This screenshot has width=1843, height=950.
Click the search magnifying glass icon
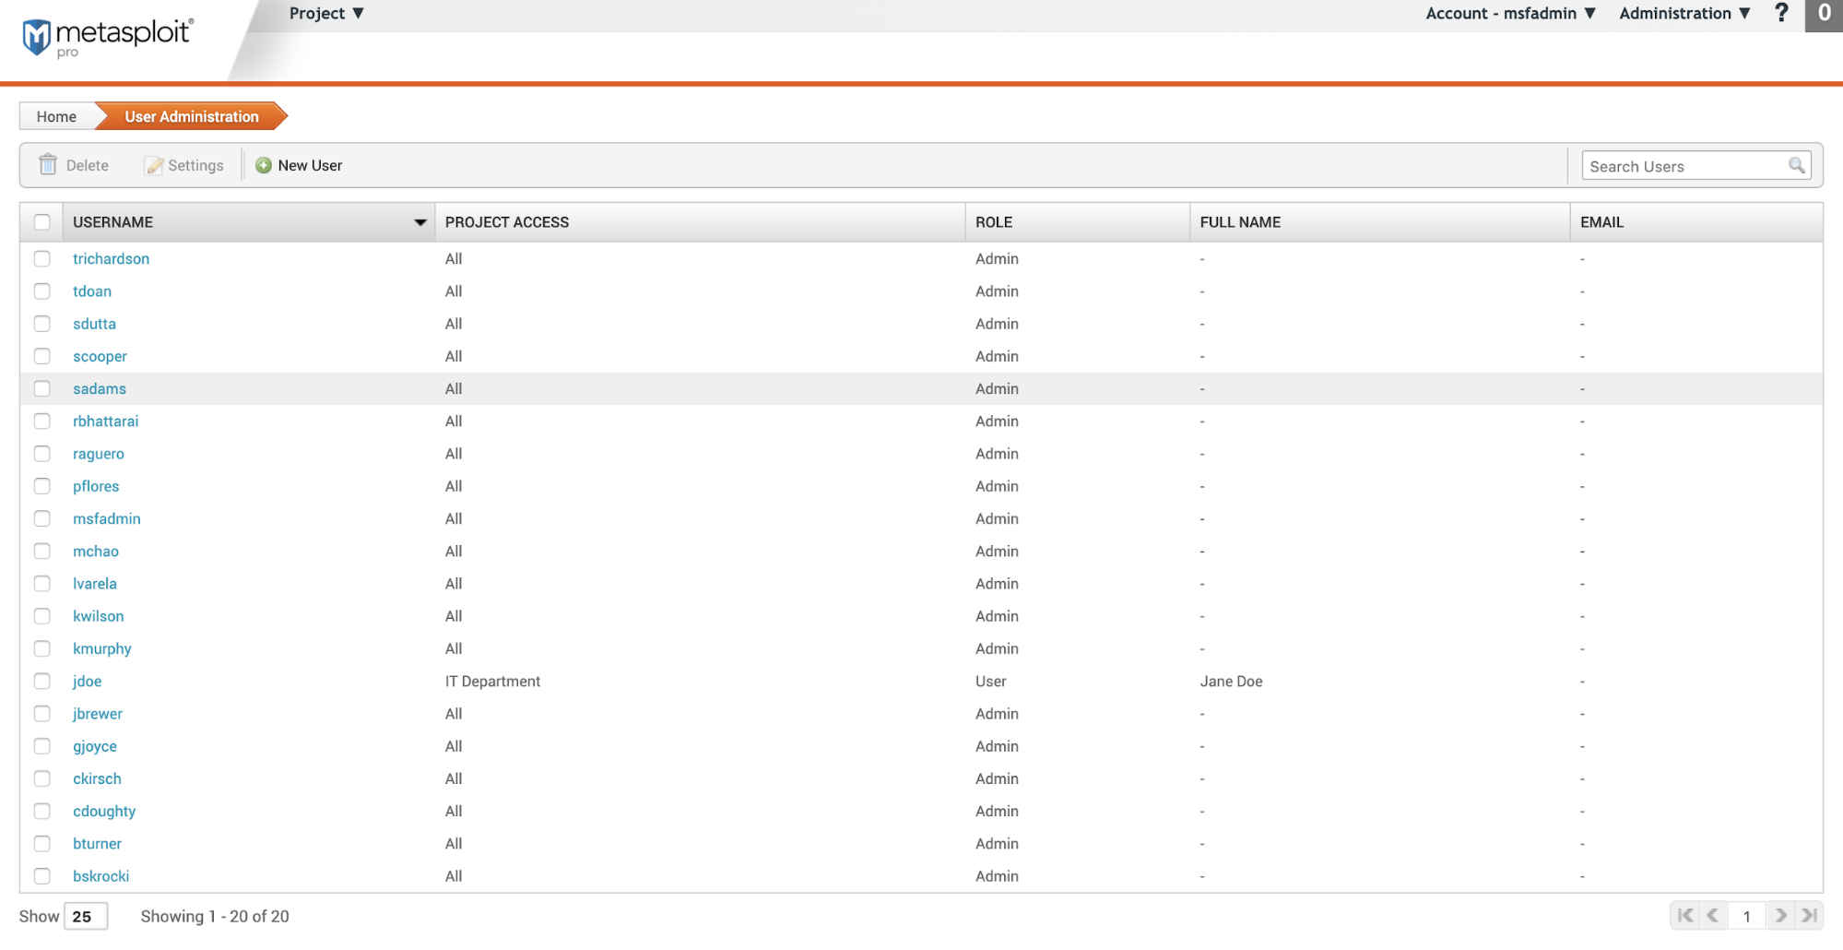click(1796, 166)
